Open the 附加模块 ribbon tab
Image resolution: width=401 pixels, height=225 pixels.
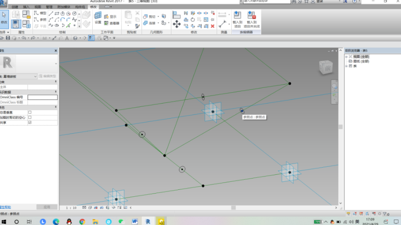point(64,7)
